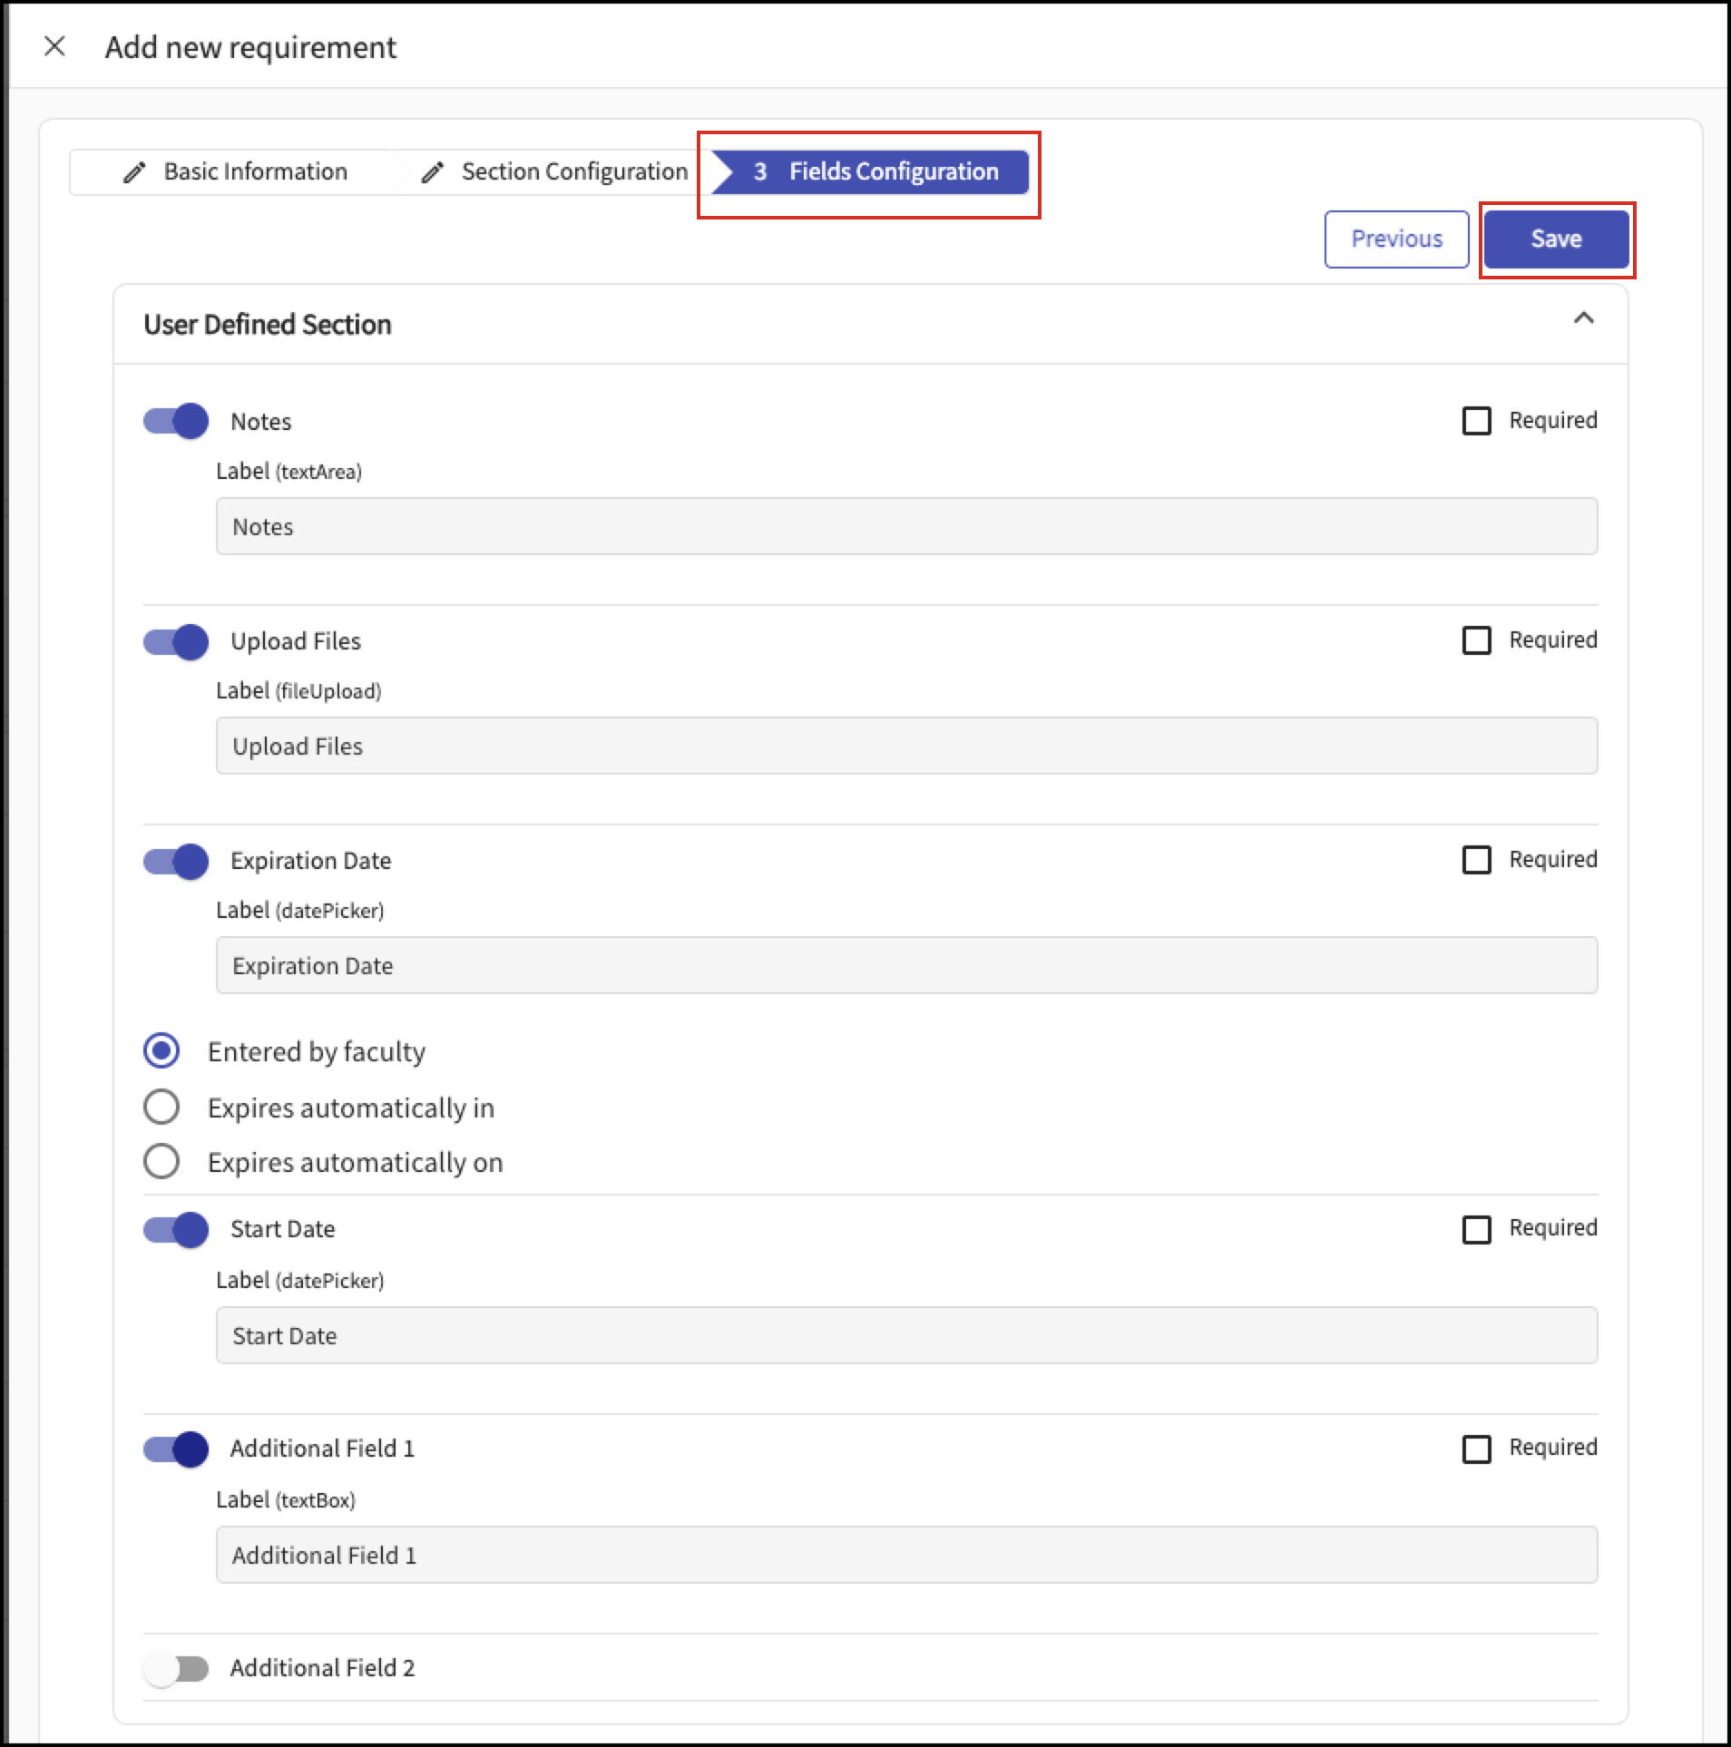
Task: Check Required for Additional Field 1
Action: [1476, 1449]
